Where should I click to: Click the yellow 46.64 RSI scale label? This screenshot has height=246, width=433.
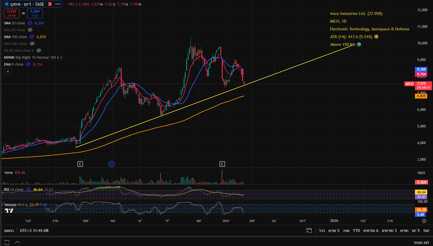click(421, 192)
